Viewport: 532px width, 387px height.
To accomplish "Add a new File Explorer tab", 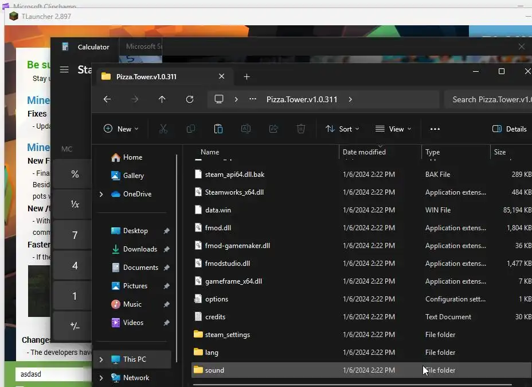I will tap(247, 77).
